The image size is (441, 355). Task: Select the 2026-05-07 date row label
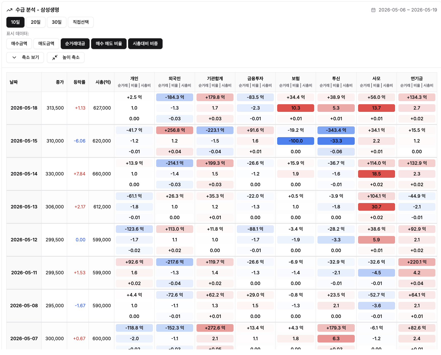(24, 339)
